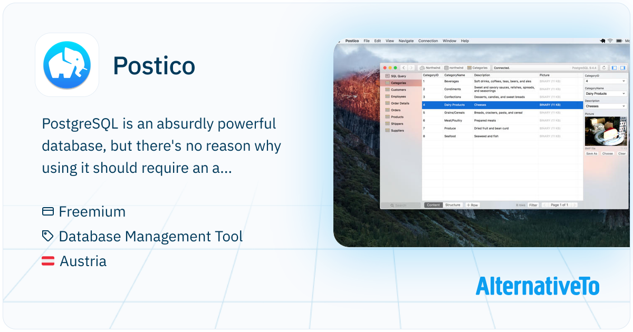Screen dimensions: 633x332
Task: Switch to the Structure tab
Action: [453, 205]
